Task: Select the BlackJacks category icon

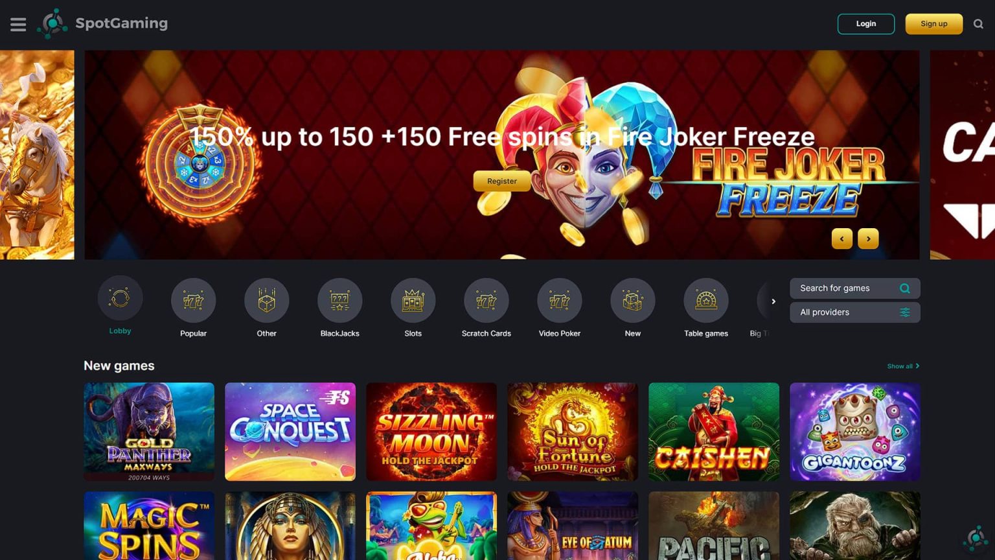Action: 339,301
